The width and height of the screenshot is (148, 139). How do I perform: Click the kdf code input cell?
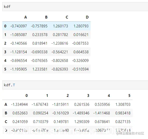pos(75,7)
